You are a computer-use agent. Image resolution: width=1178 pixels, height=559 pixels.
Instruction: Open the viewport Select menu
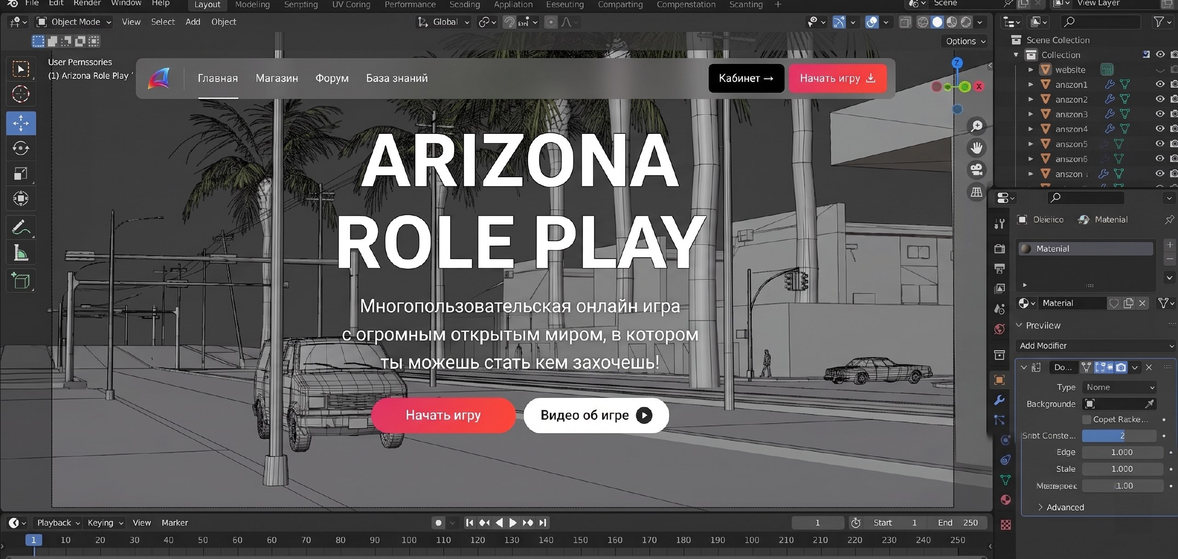[x=163, y=22]
